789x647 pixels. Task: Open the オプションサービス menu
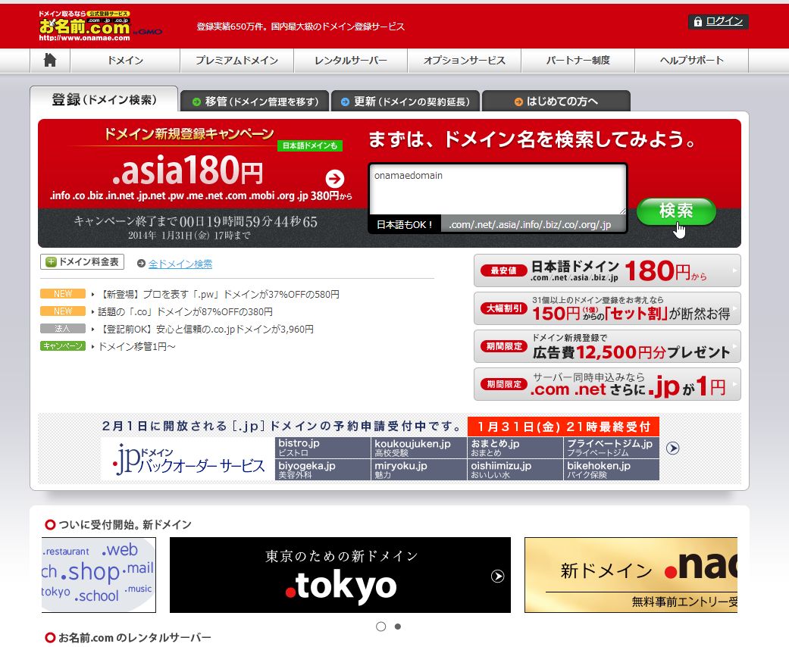(465, 61)
